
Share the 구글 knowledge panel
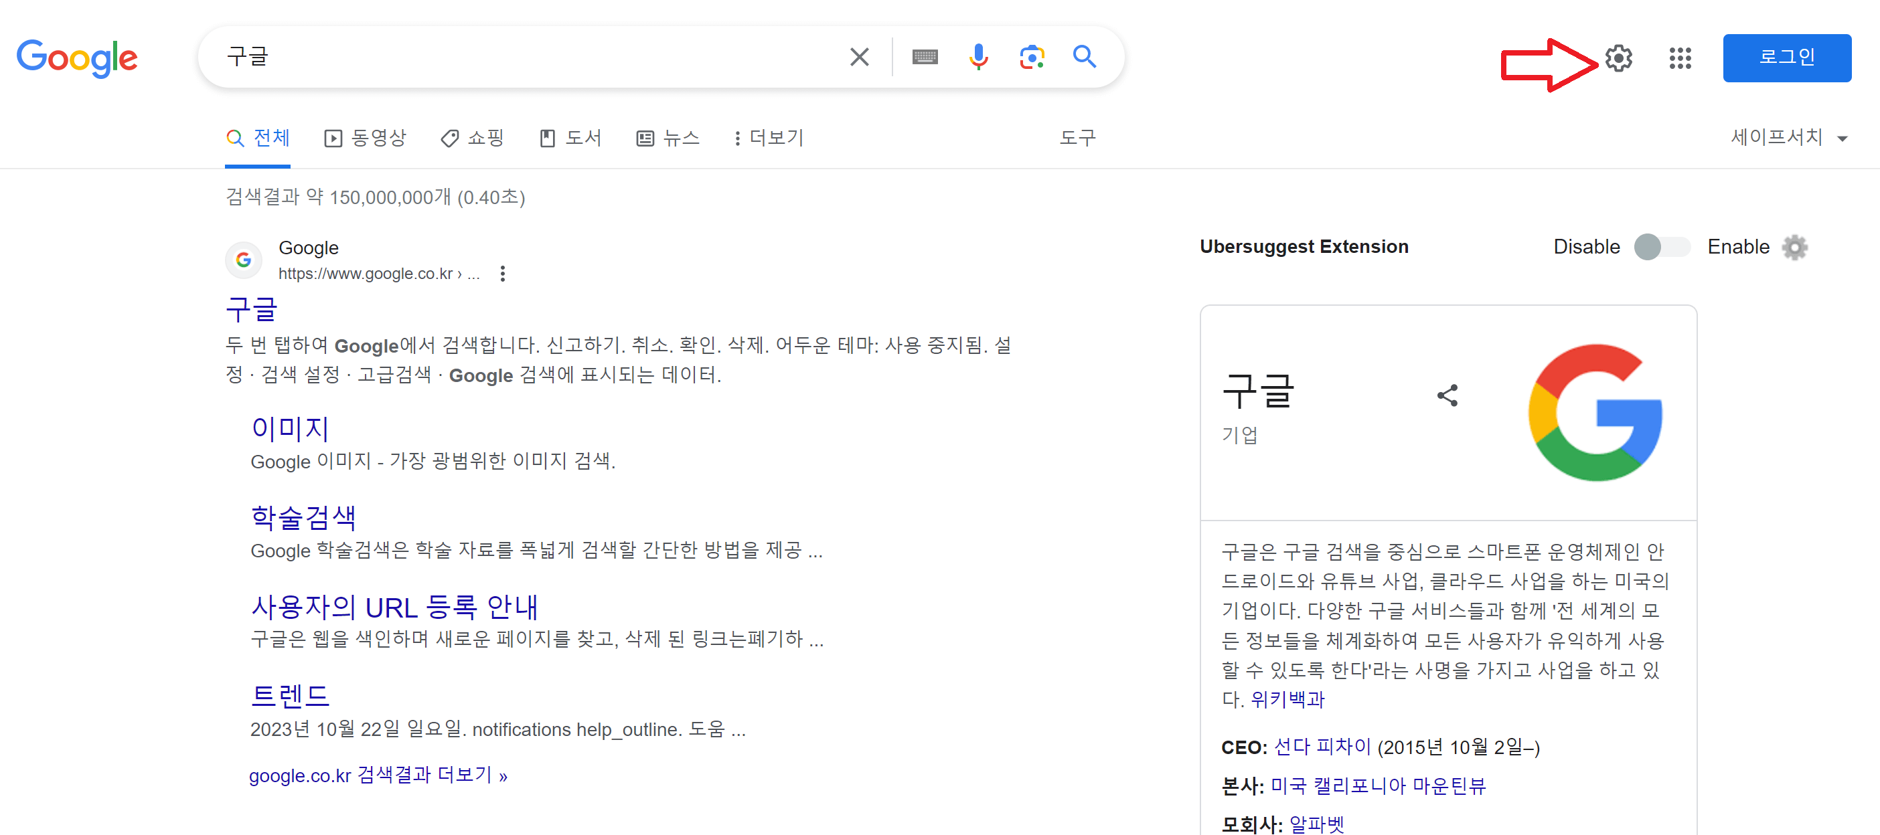point(1447,395)
